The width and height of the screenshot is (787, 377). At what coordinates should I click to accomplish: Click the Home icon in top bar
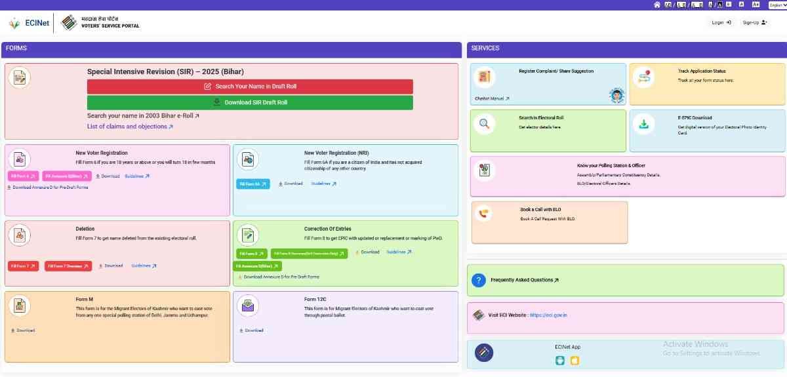pyautogui.click(x=657, y=5)
